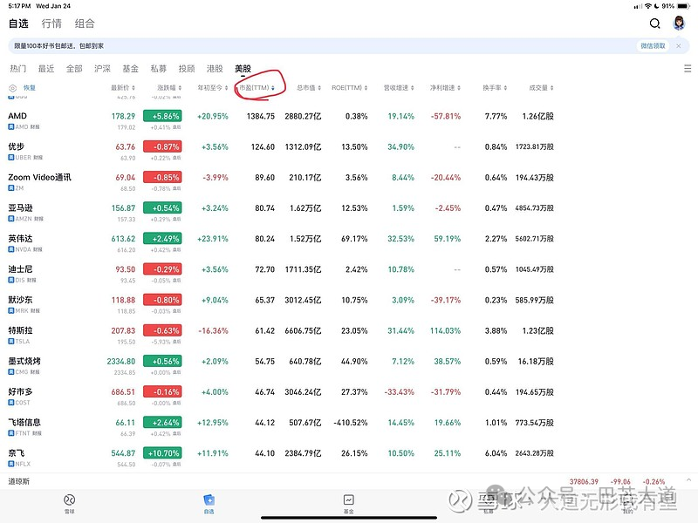
Task: Sort by 市盈(TTM) column
Action: pos(257,88)
